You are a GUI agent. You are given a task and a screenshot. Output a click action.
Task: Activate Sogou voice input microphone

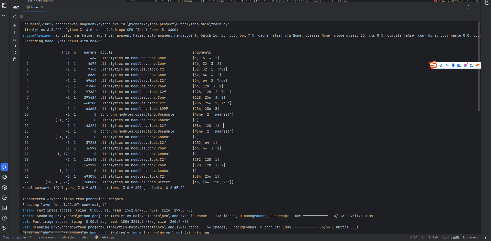coord(453,65)
